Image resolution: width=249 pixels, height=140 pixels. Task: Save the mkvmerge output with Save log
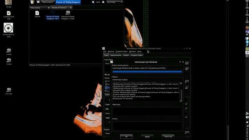pos(168,136)
